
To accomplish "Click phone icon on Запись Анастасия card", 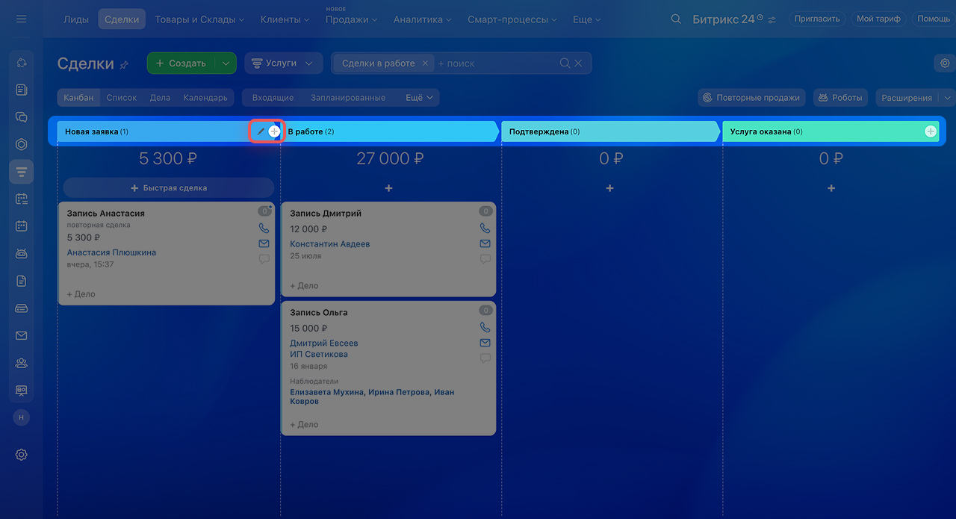I will [x=264, y=229].
